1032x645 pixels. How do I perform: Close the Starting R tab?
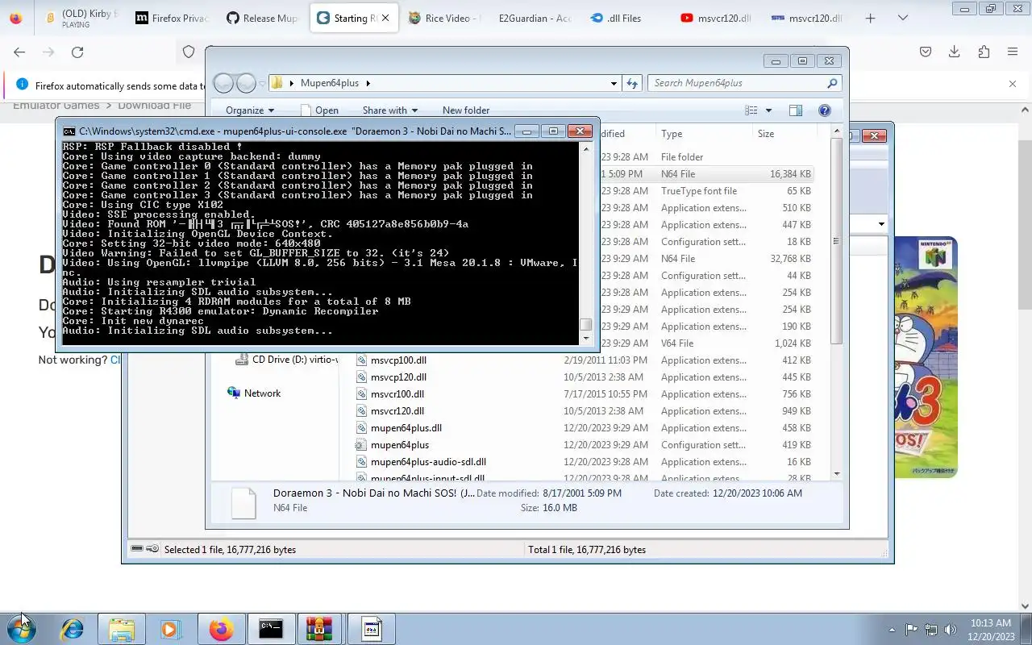coord(385,18)
